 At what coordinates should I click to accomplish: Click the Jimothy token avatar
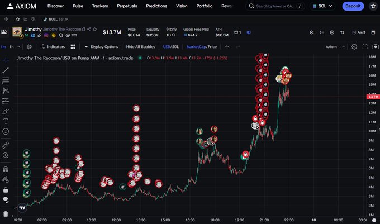tap(17, 32)
